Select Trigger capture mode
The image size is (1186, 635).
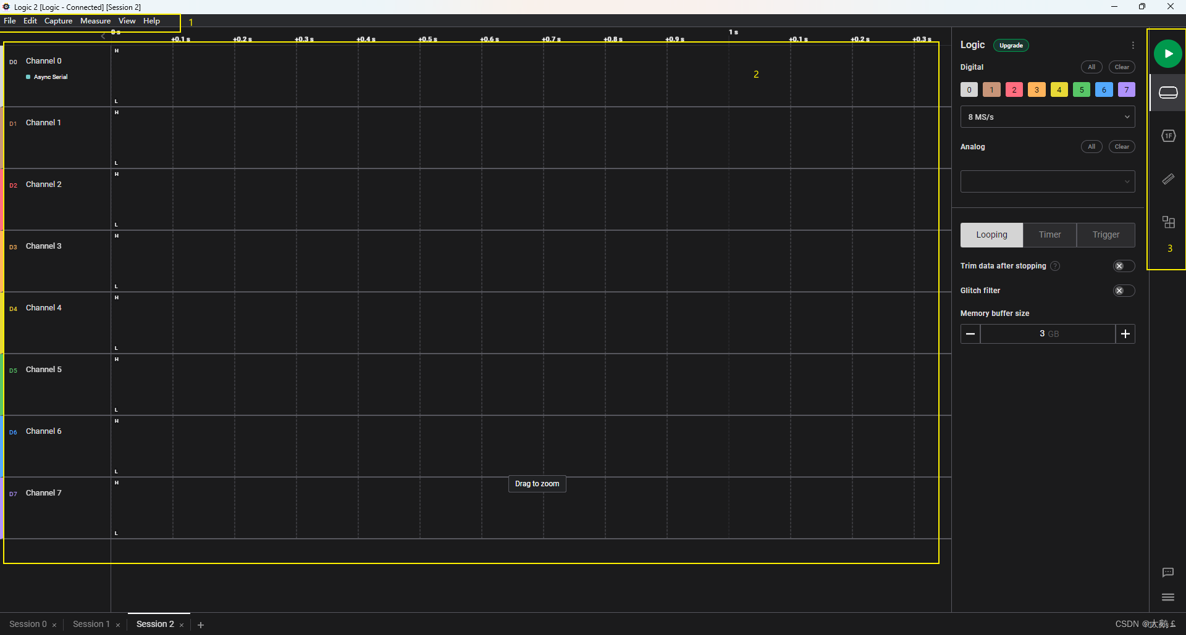(x=1106, y=234)
